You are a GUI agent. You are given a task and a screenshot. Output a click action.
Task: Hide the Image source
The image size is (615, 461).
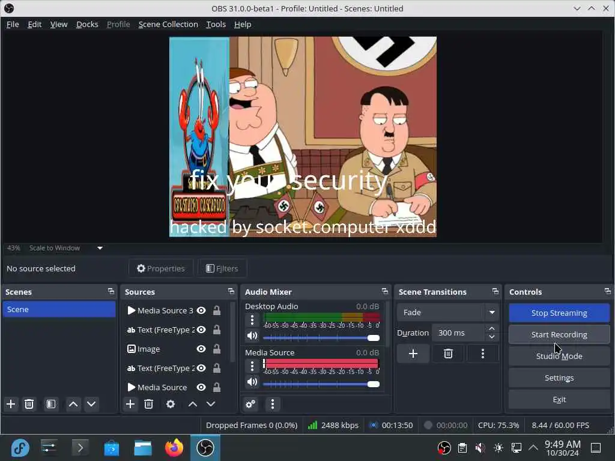pos(201,349)
